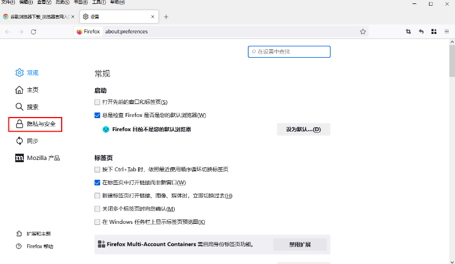455x264 pixels.
Task: Click the scrollbar down arrow
Action: click(x=452, y=261)
